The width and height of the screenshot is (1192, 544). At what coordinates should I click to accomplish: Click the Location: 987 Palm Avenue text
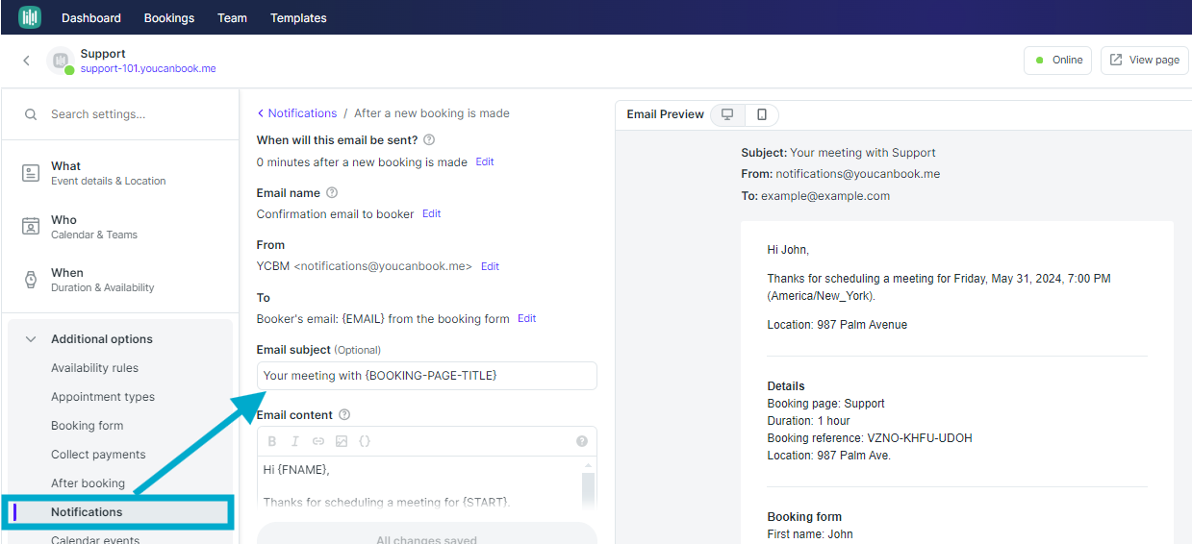point(837,325)
